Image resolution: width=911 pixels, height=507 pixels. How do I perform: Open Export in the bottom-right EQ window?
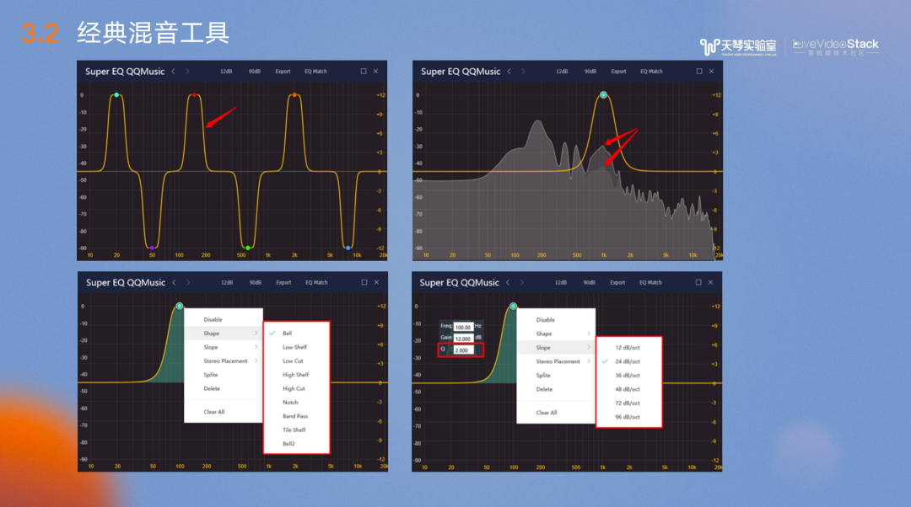pos(617,282)
